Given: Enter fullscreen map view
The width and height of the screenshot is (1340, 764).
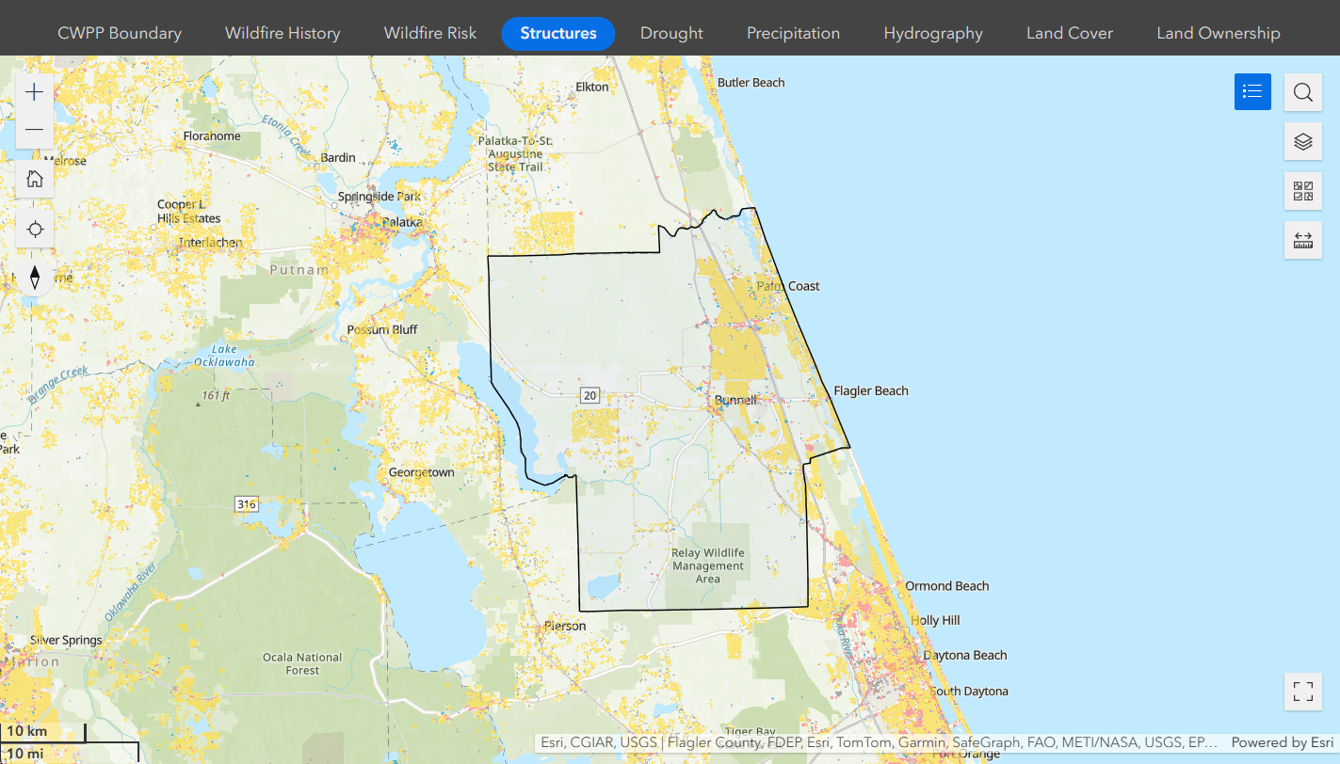Looking at the screenshot, I should click(x=1302, y=692).
